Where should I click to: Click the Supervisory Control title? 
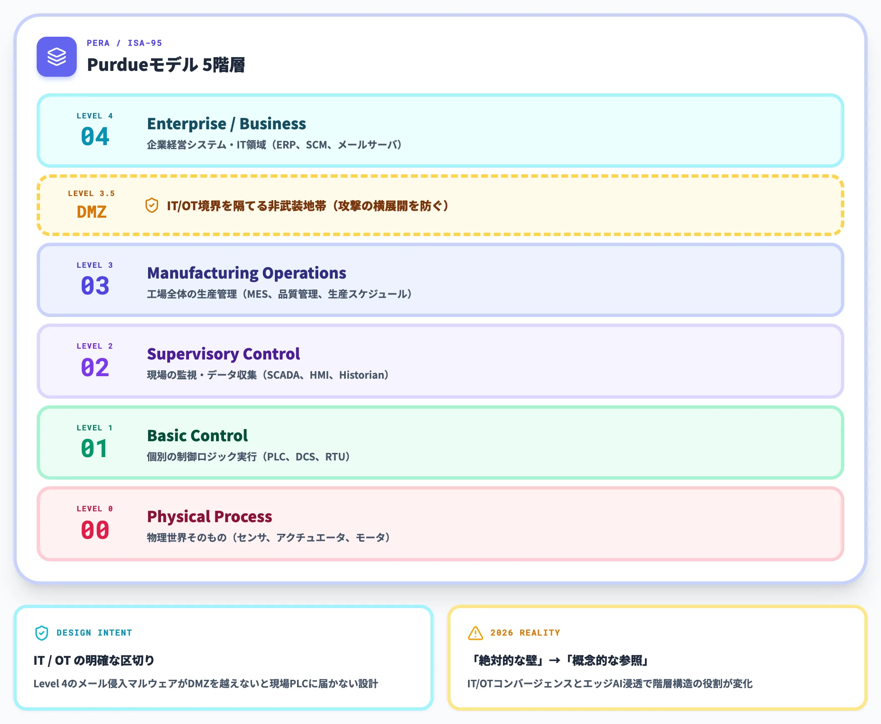click(223, 354)
